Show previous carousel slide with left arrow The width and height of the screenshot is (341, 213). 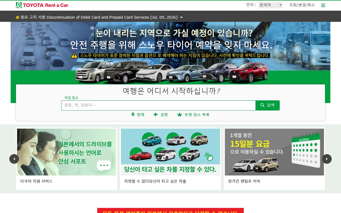(x=14, y=159)
